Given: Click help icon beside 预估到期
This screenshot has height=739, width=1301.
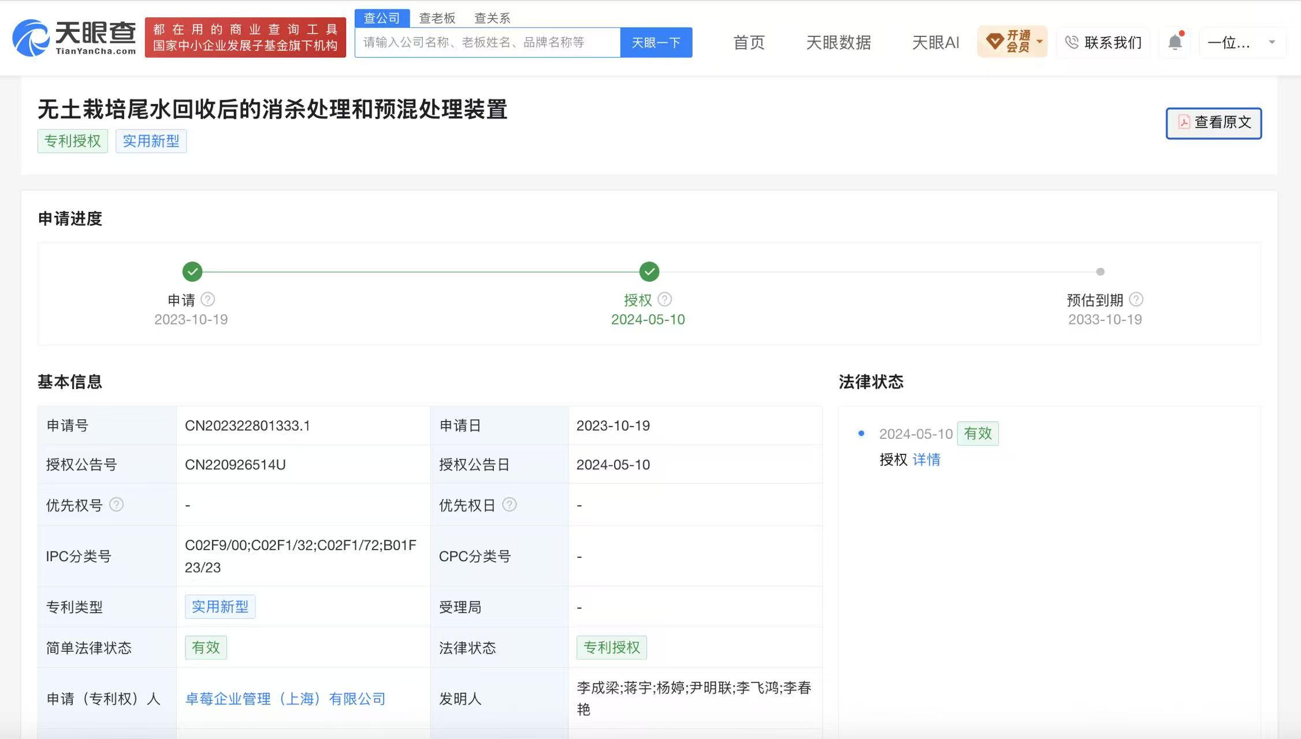Looking at the screenshot, I should (1136, 300).
